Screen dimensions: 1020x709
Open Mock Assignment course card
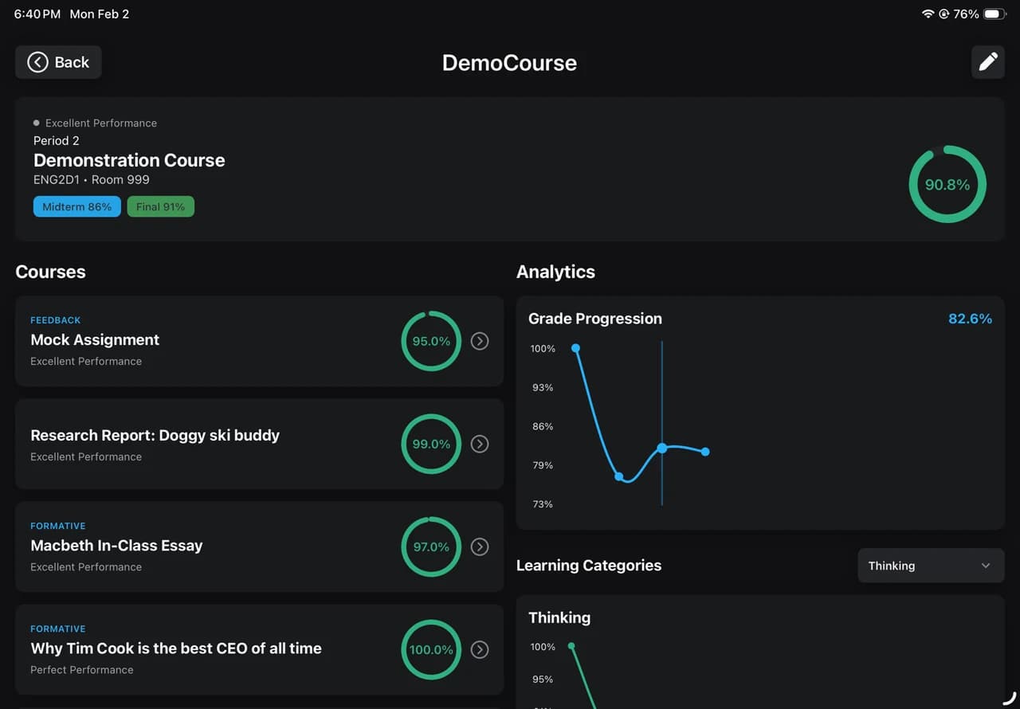[259, 341]
